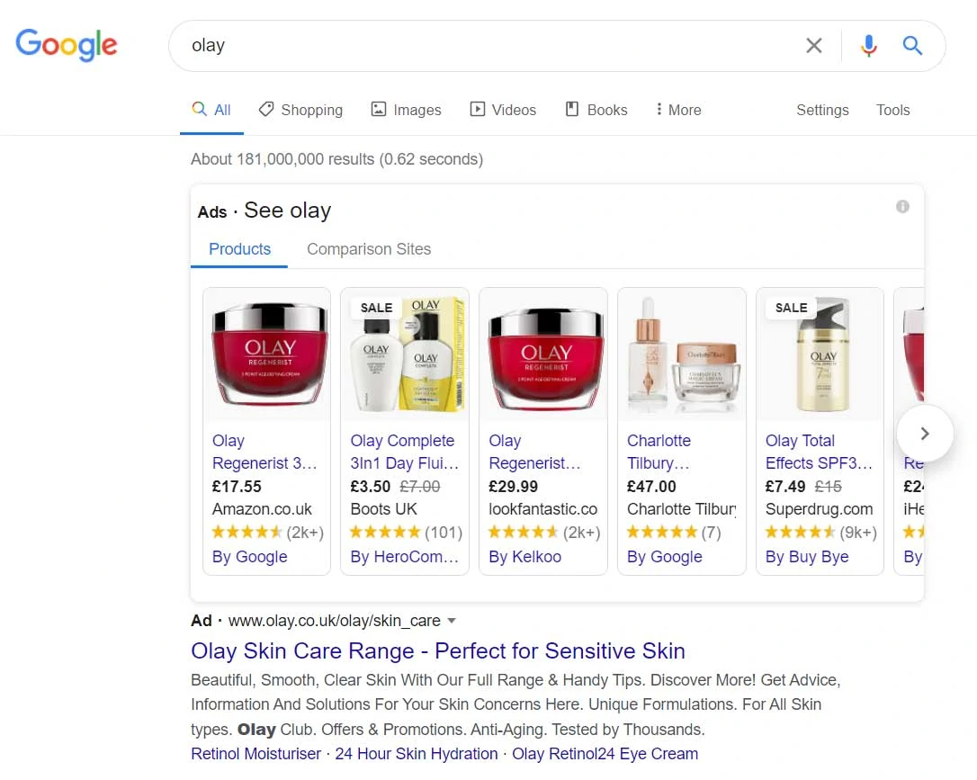977x780 pixels.
Task: Open the Settings menu
Action: pyautogui.click(x=822, y=110)
